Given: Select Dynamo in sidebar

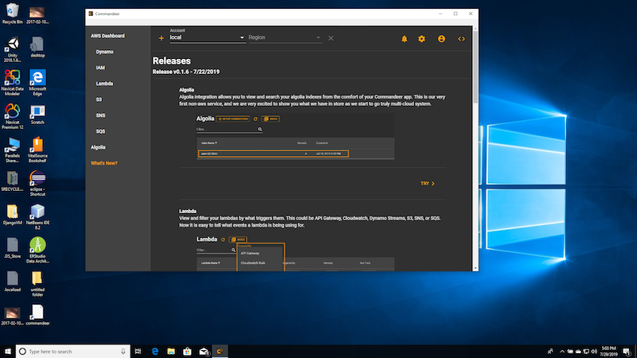Looking at the screenshot, I should pyautogui.click(x=105, y=52).
